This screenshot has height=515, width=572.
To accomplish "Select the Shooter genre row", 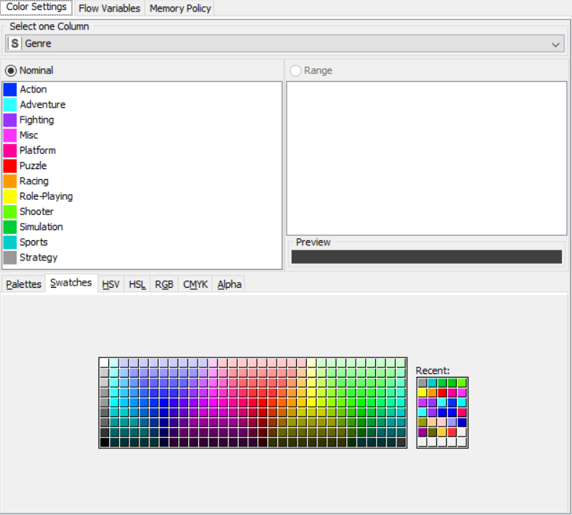I will click(x=142, y=212).
